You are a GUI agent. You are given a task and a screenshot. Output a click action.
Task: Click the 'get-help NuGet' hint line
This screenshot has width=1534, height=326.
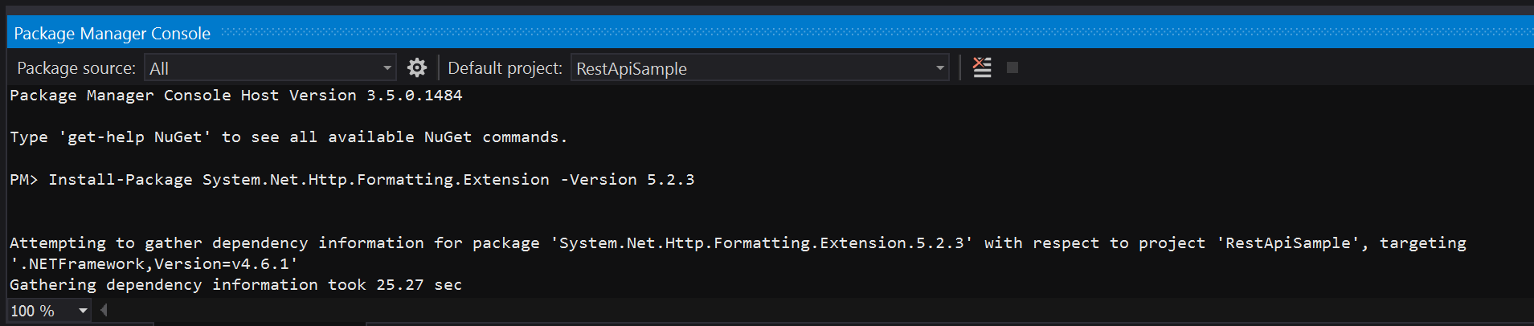288,137
